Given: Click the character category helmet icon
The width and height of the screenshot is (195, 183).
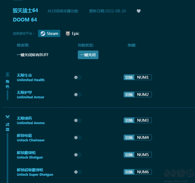Looking at the screenshot, I should click(x=8, y=74).
